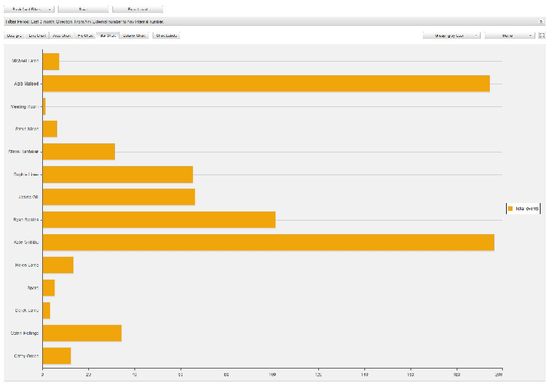The width and height of the screenshot is (547, 386).
Task: Click the Total events legend swatch
Action: pos(510,208)
